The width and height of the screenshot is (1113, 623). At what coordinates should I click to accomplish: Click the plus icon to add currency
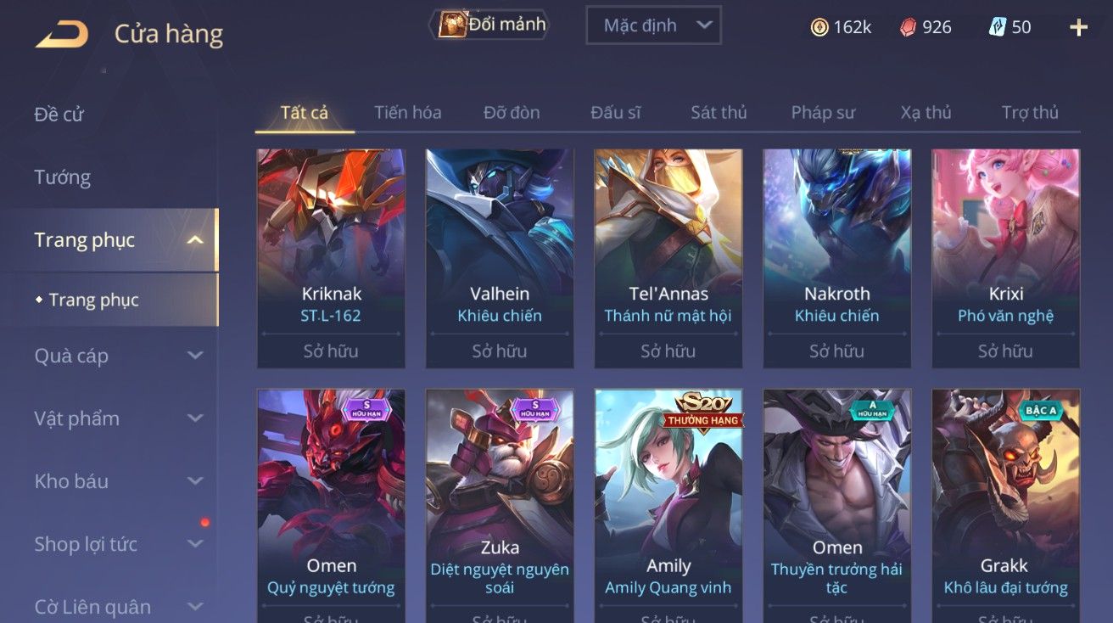(1078, 27)
